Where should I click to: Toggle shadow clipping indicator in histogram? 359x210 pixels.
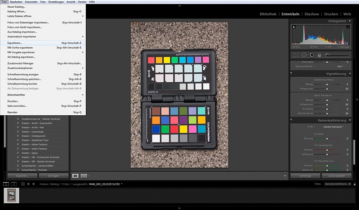(294, 27)
